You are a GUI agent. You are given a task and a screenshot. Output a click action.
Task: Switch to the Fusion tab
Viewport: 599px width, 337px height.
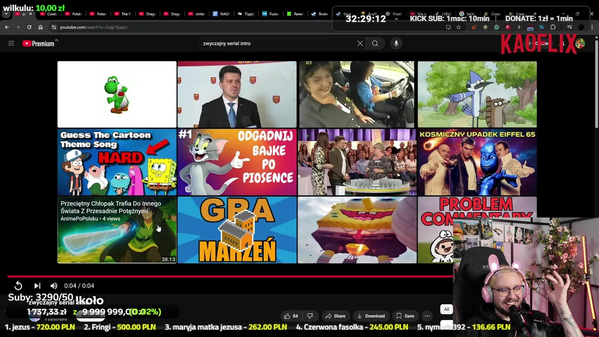[271, 14]
